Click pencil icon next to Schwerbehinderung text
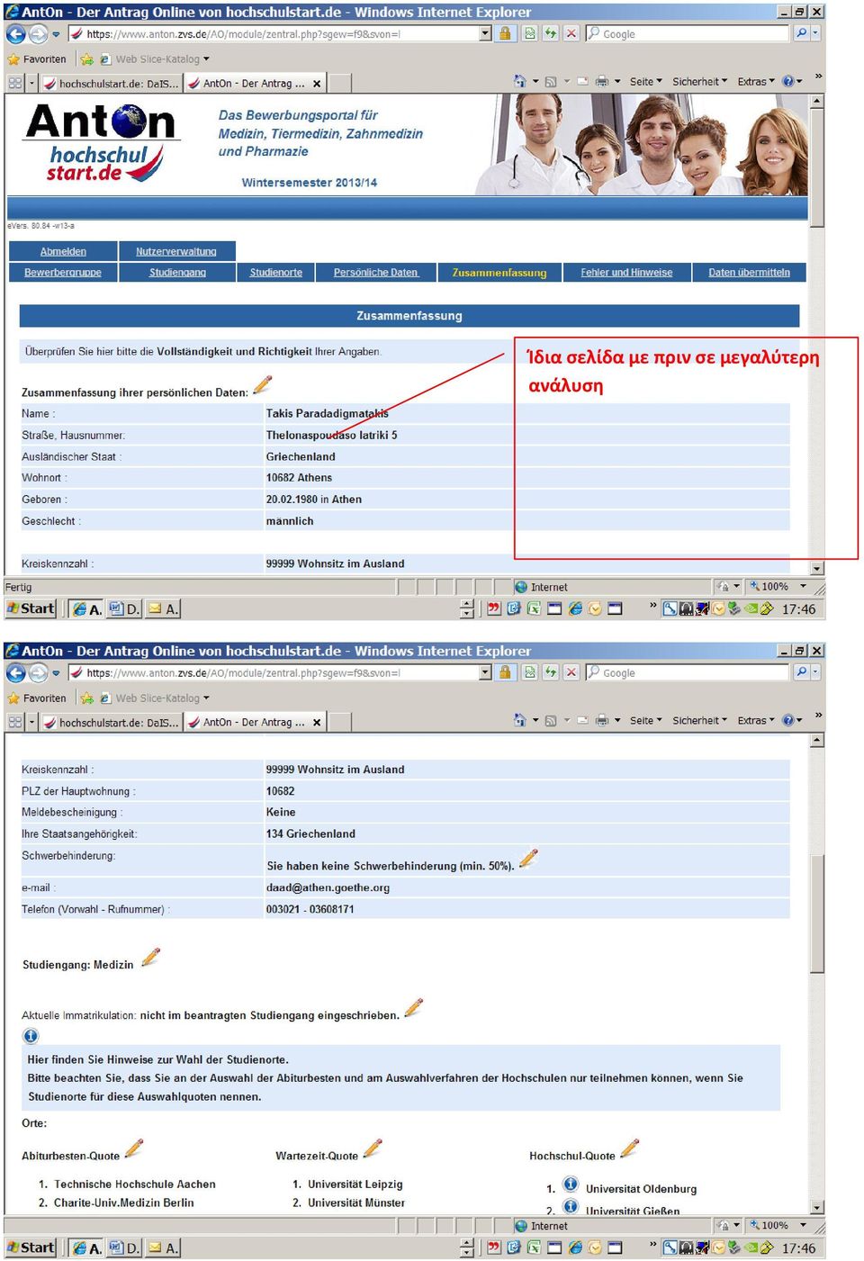This screenshot has height=1261, width=864. (x=529, y=858)
